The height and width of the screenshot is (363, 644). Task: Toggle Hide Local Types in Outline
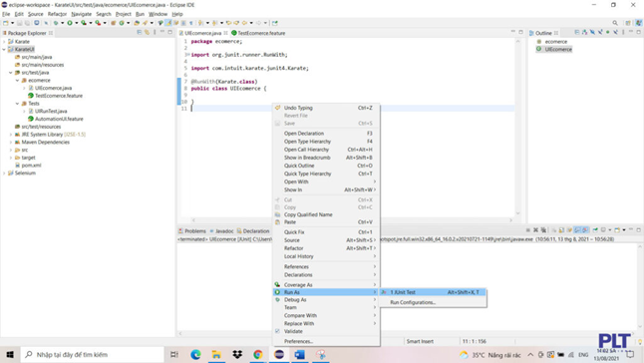[616, 32]
